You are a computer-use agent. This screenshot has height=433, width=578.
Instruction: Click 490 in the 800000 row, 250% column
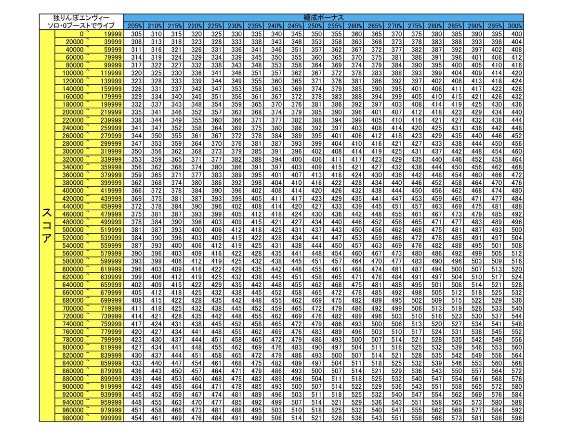pos(313,347)
